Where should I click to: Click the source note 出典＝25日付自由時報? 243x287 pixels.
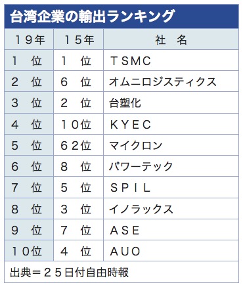click(69, 272)
